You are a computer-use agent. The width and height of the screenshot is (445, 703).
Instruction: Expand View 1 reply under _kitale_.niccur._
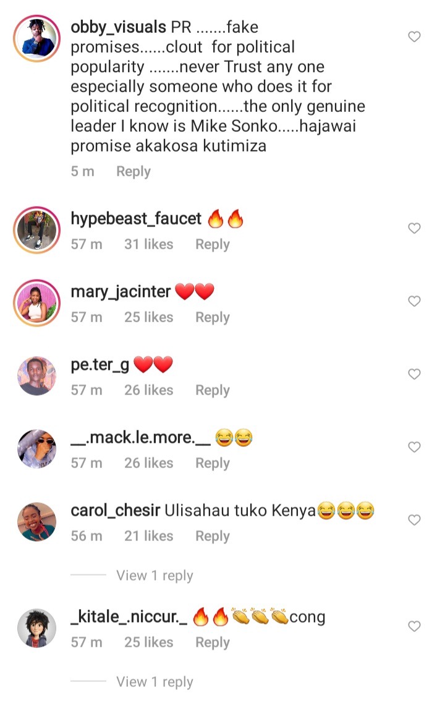click(x=155, y=681)
